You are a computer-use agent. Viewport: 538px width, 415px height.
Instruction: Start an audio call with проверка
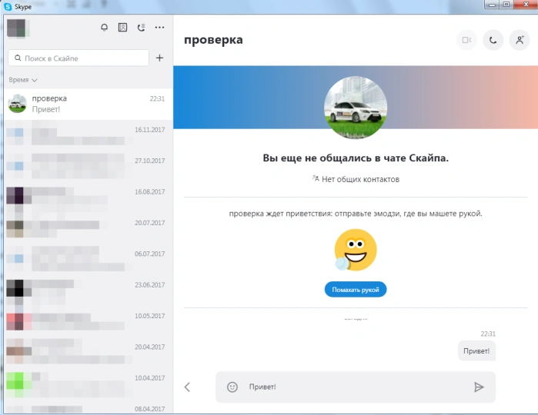pyautogui.click(x=493, y=40)
